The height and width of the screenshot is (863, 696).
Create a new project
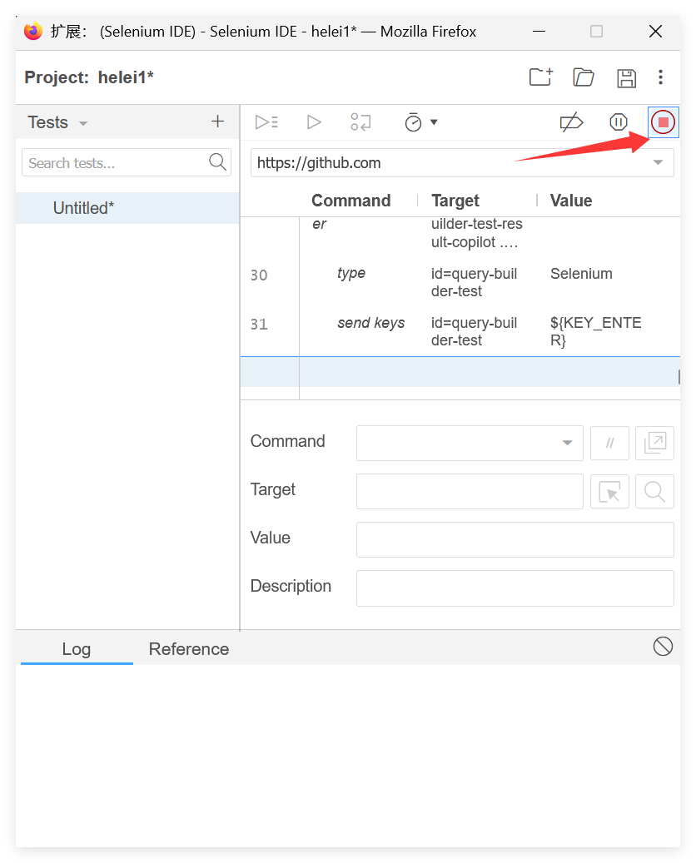[x=541, y=77]
